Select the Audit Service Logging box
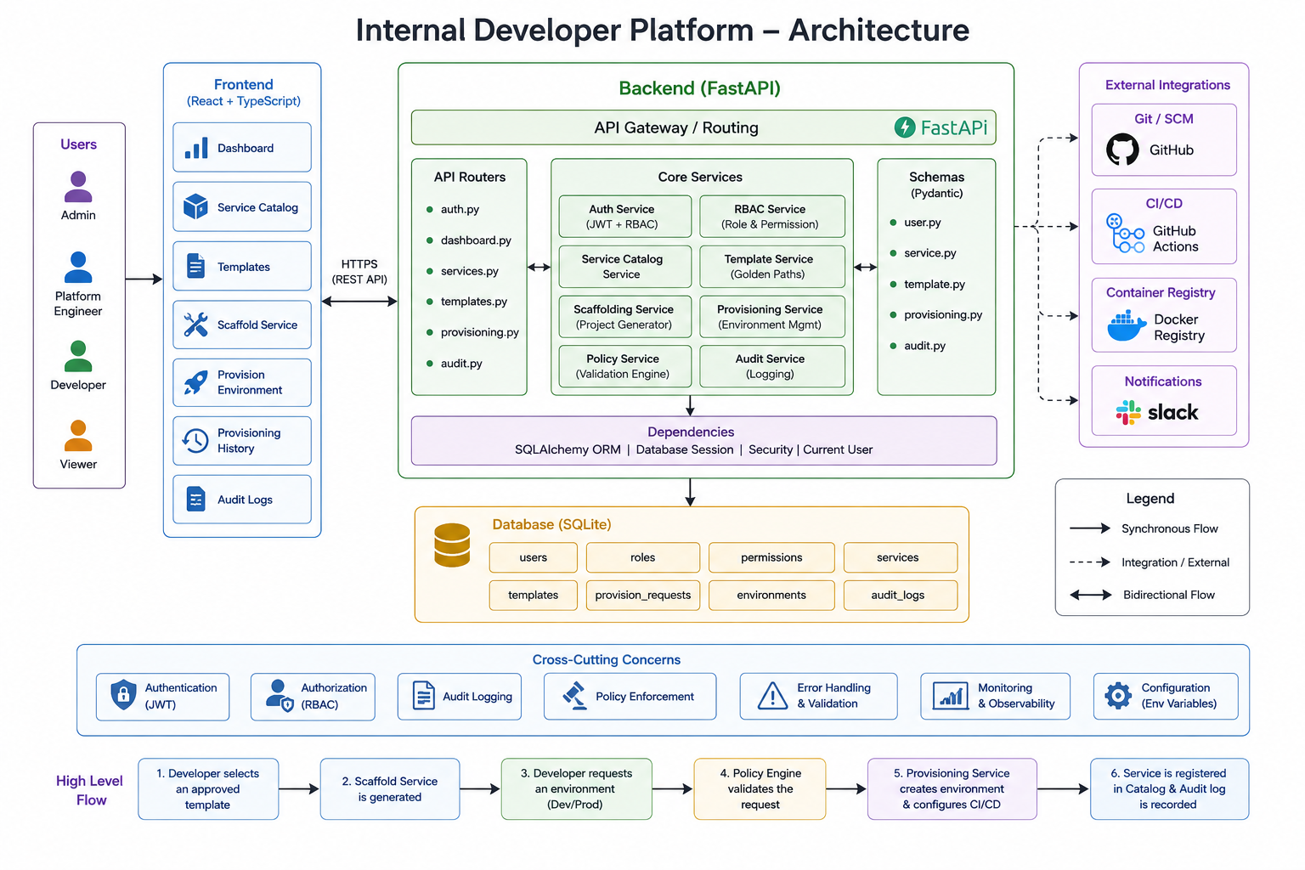Viewport: 1305px width, 870px height. pyautogui.click(x=771, y=366)
